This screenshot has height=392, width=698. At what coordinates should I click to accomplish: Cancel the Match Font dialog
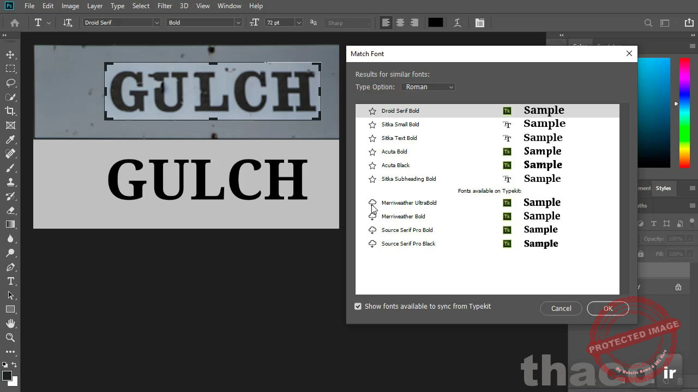click(561, 308)
